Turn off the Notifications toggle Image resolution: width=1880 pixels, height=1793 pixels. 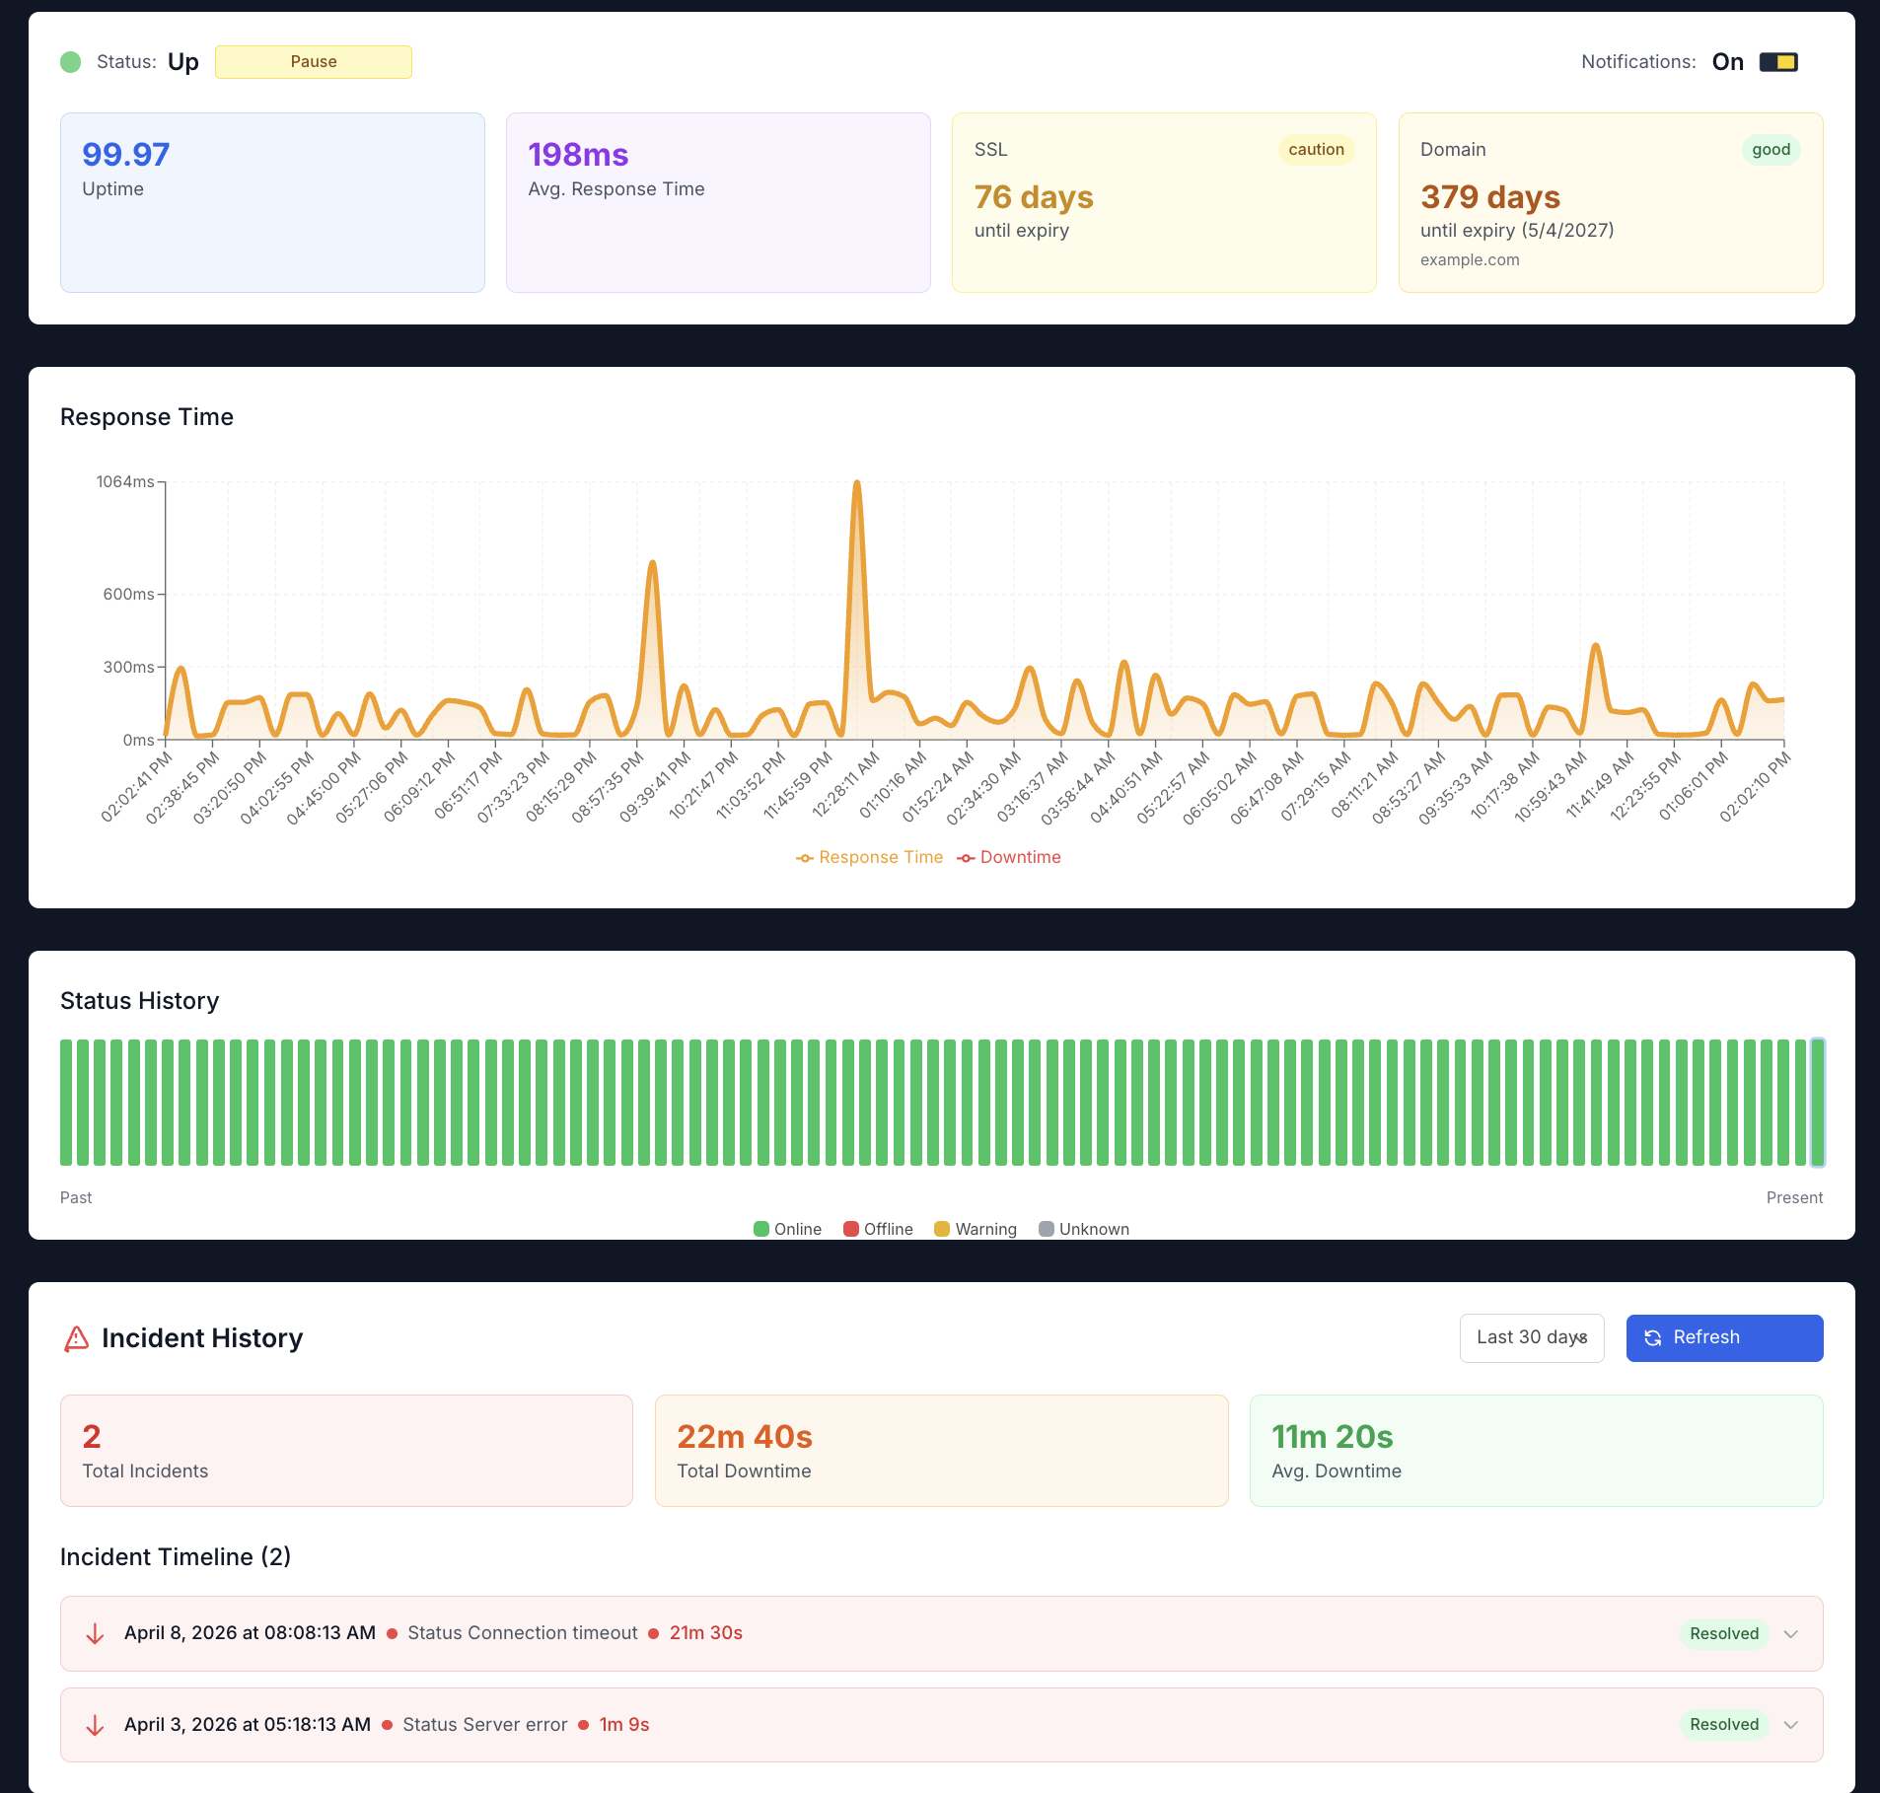tap(1778, 61)
